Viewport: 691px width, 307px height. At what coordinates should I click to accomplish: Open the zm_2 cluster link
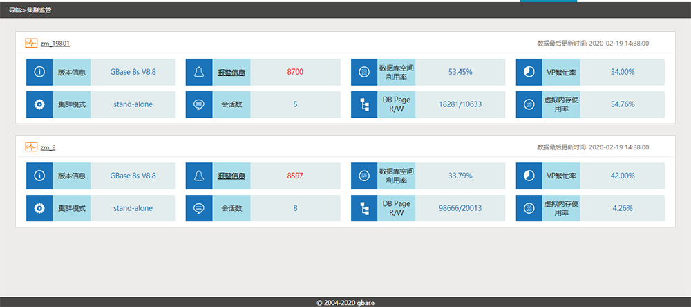48,147
